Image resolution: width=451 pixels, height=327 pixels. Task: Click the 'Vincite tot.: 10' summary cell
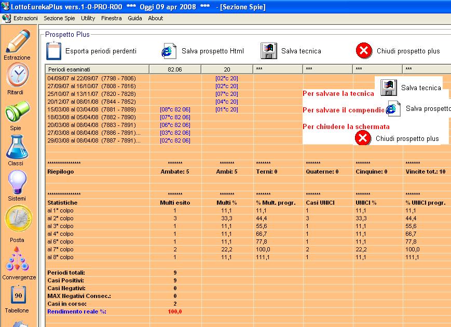(426, 172)
